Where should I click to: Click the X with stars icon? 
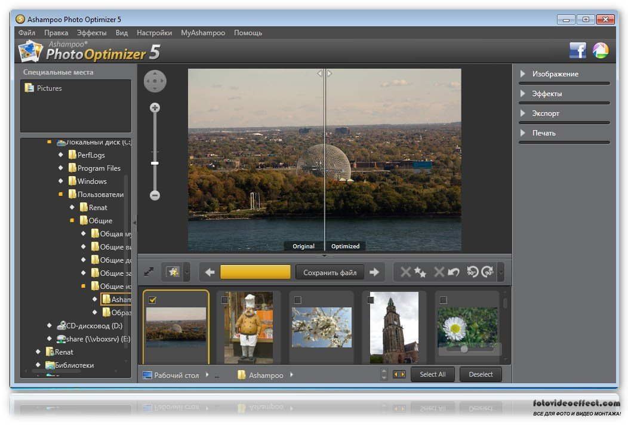413,272
